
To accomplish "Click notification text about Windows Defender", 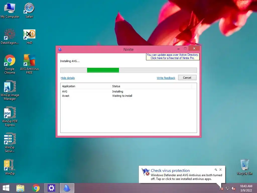I will 186,177.
